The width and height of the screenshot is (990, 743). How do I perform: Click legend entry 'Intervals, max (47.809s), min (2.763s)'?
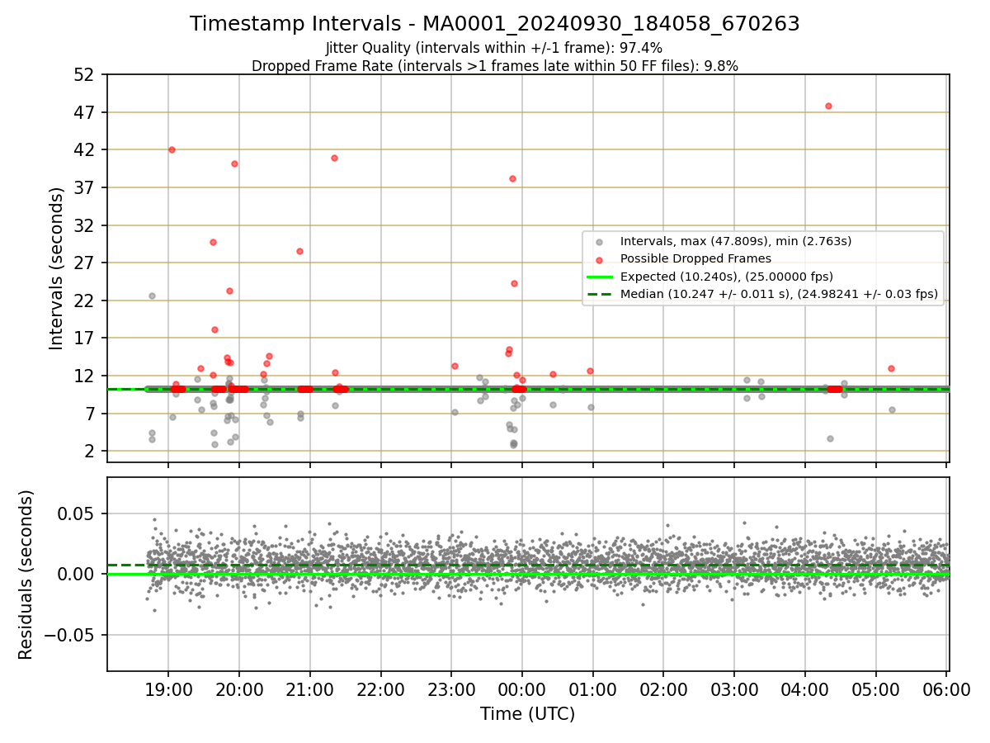(x=736, y=242)
